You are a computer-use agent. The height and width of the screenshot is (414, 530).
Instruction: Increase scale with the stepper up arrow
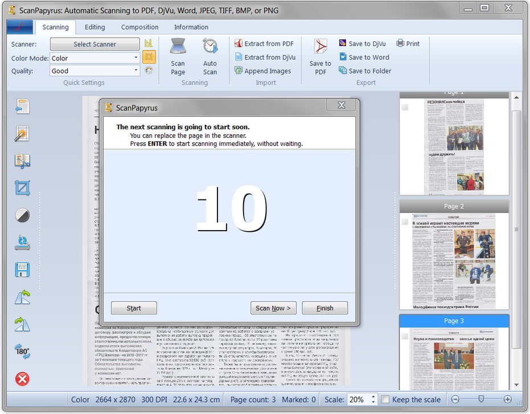point(373,397)
